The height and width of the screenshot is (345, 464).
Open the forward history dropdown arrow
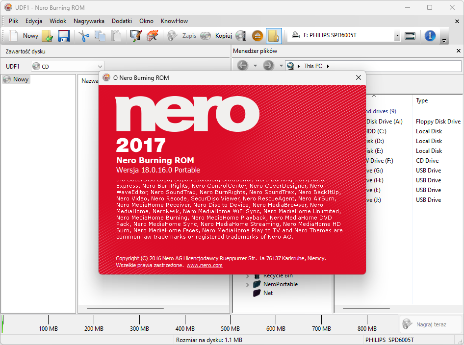[x=281, y=66]
